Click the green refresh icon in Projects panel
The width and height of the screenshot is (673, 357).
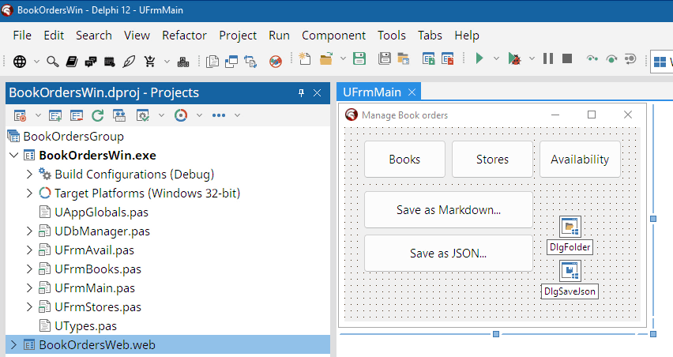coord(97,115)
